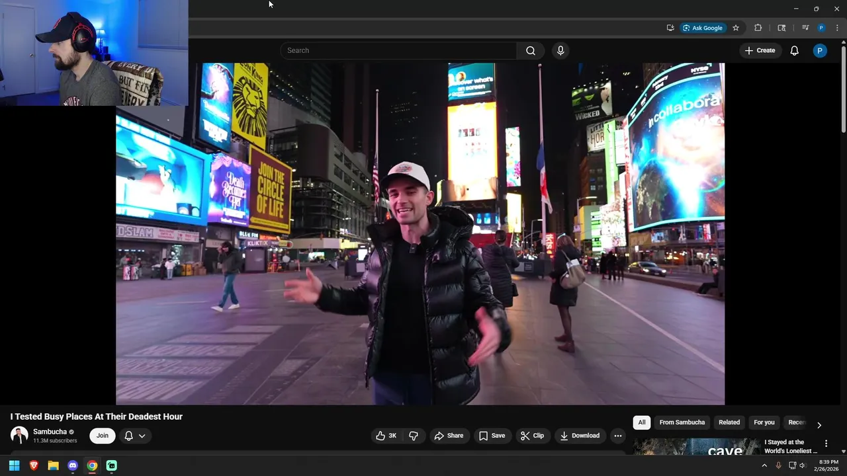Screen dimensions: 847x476
Task: Open Sambucha channel name link
Action: pyautogui.click(x=50, y=432)
